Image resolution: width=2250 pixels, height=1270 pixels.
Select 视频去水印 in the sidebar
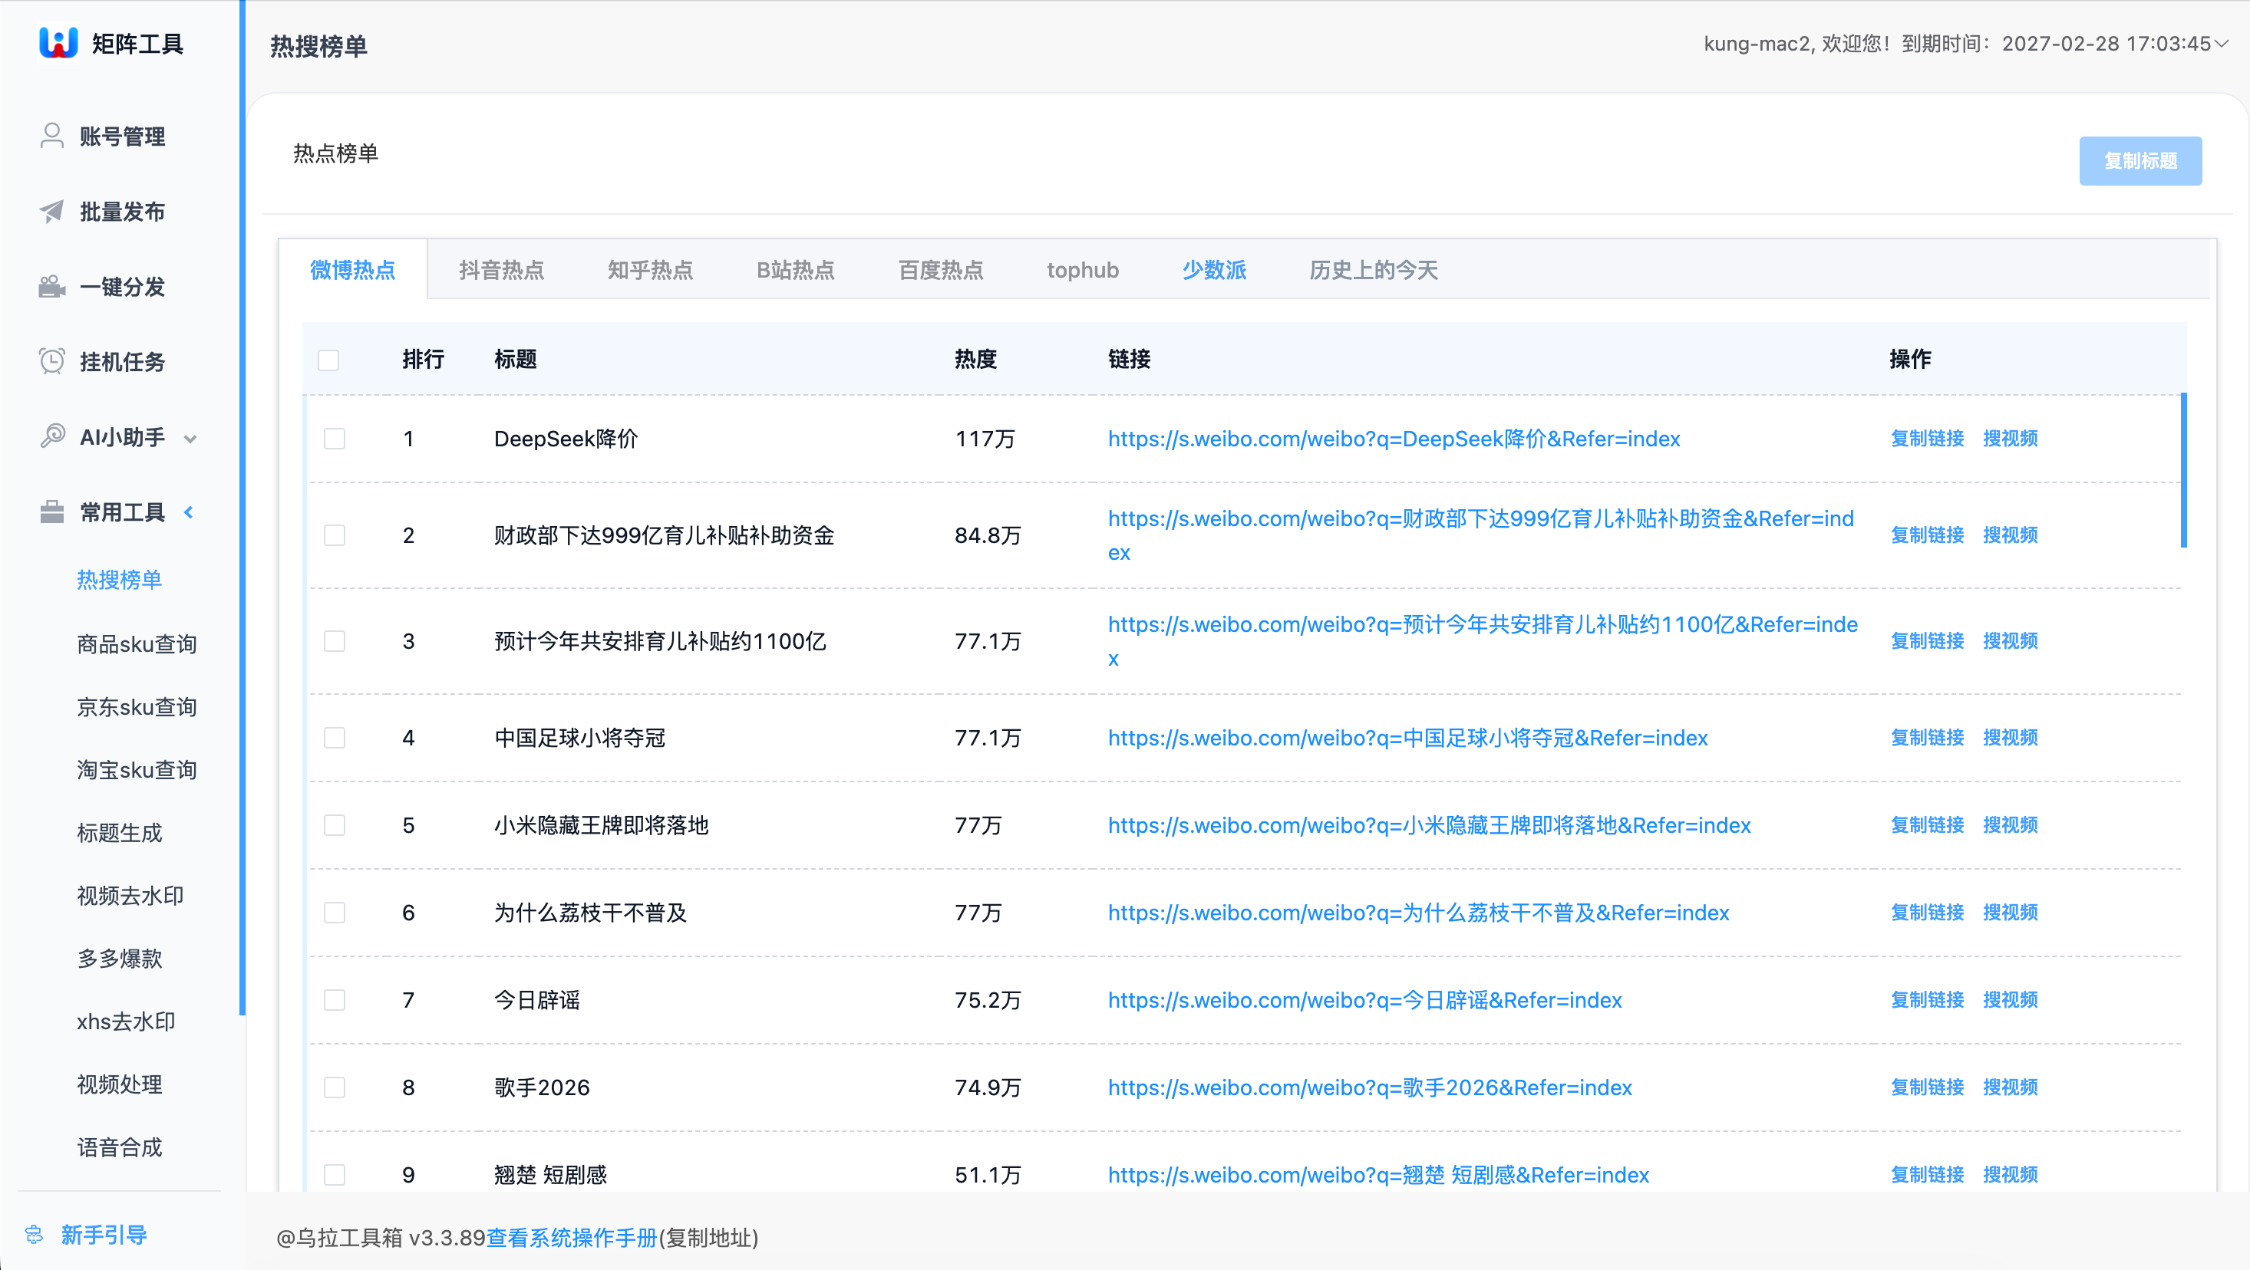[x=130, y=896]
